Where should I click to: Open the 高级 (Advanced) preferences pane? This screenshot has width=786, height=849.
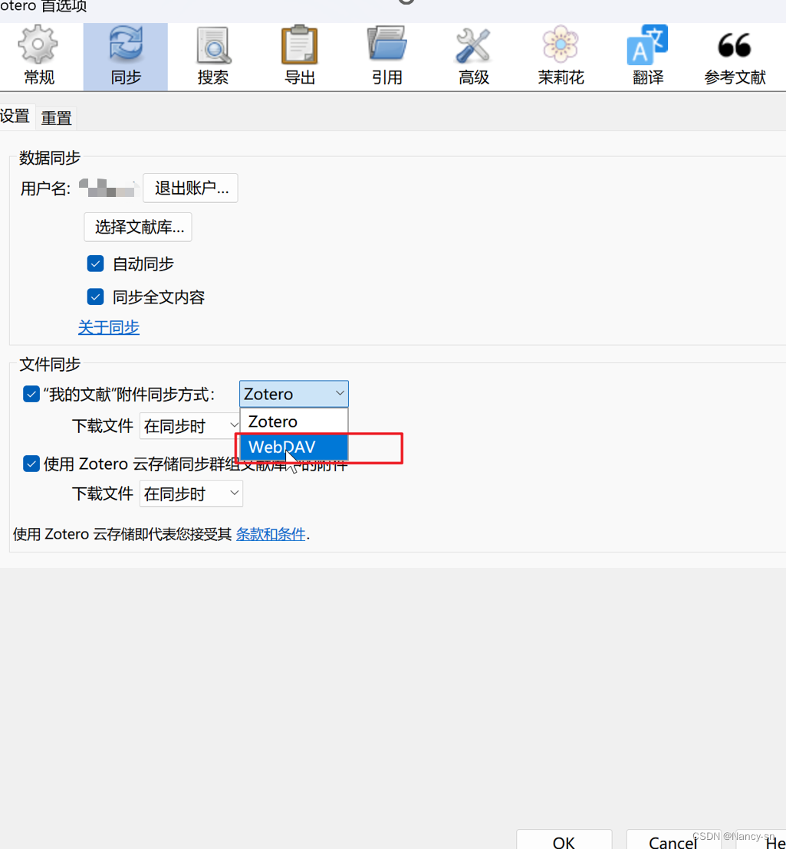coord(473,56)
